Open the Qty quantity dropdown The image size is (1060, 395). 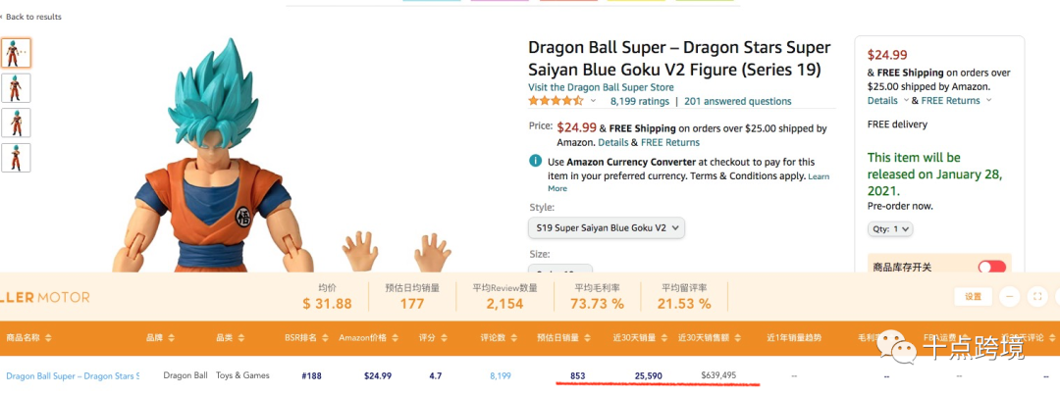pyautogui.click(x=890, y=228)
